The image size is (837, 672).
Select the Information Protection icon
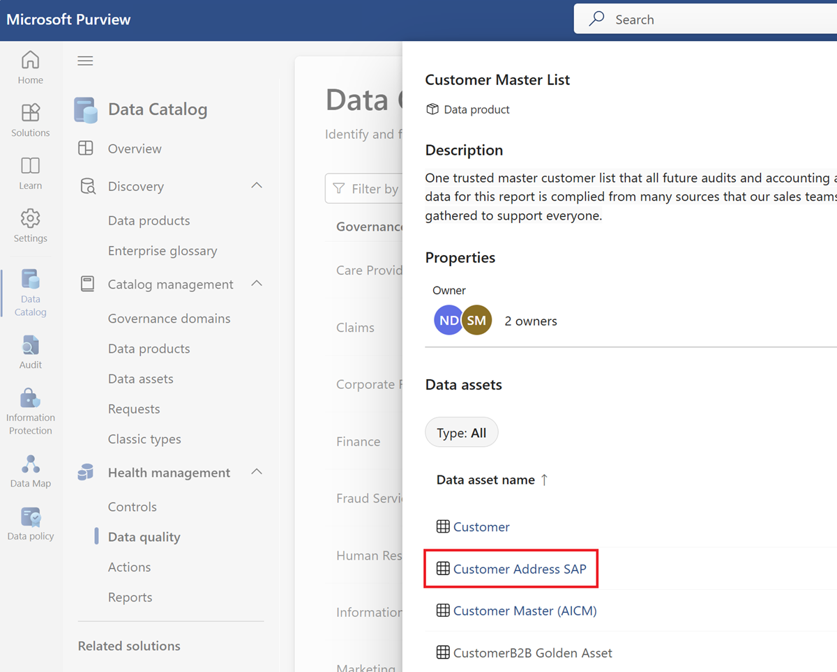click(30, 403)
